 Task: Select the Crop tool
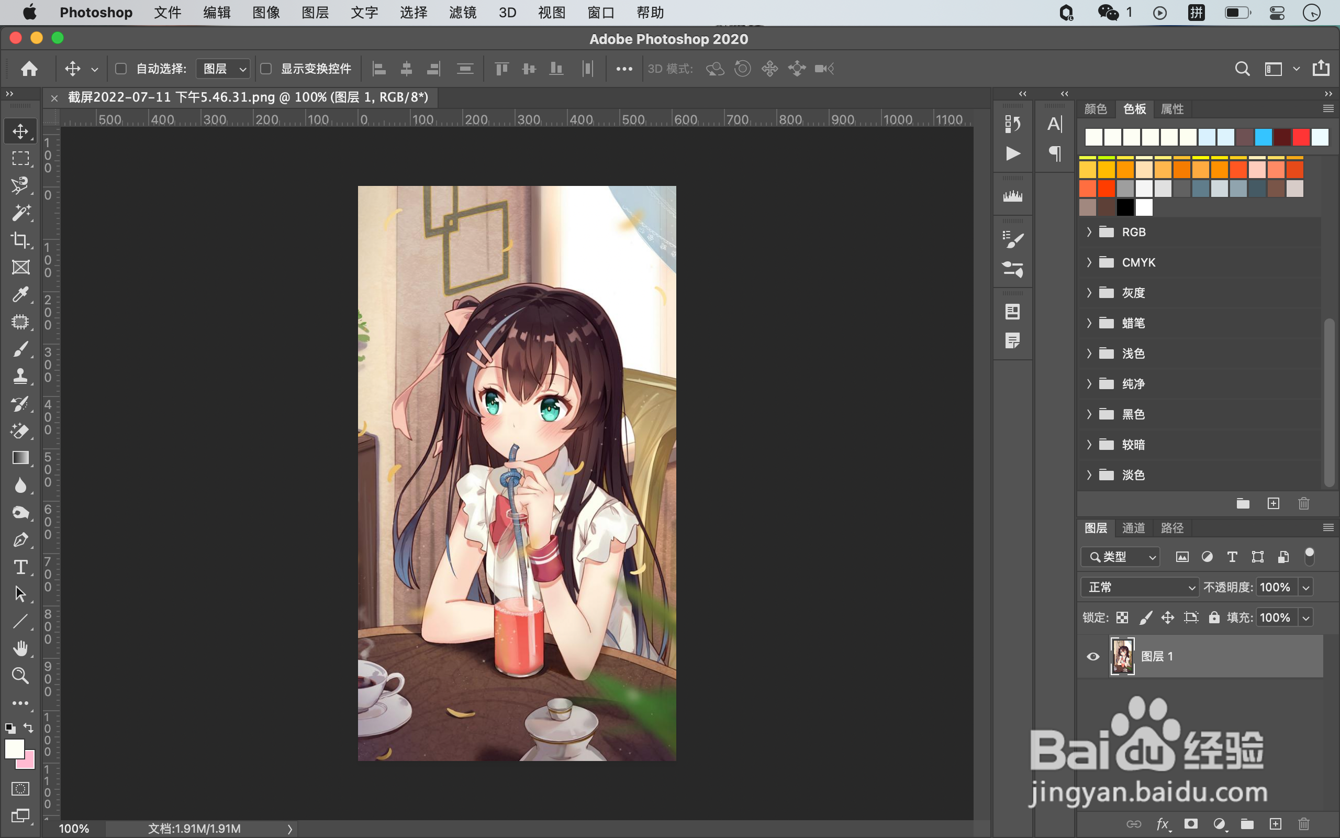[x=21, y=240]
